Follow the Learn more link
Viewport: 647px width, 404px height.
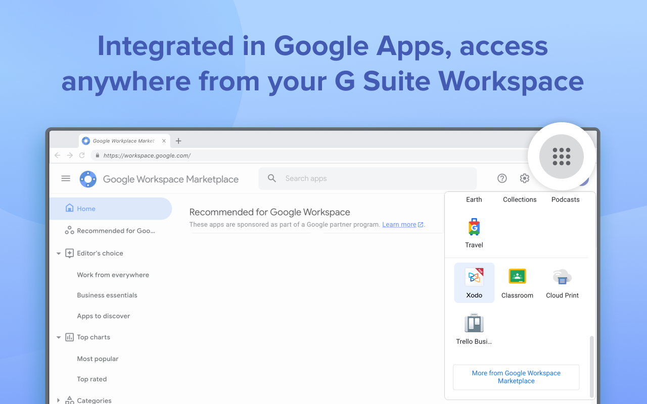point(399,225)
